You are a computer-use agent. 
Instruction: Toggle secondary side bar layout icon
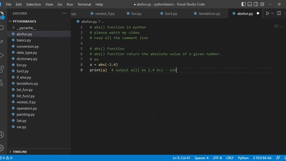point(256,4)
